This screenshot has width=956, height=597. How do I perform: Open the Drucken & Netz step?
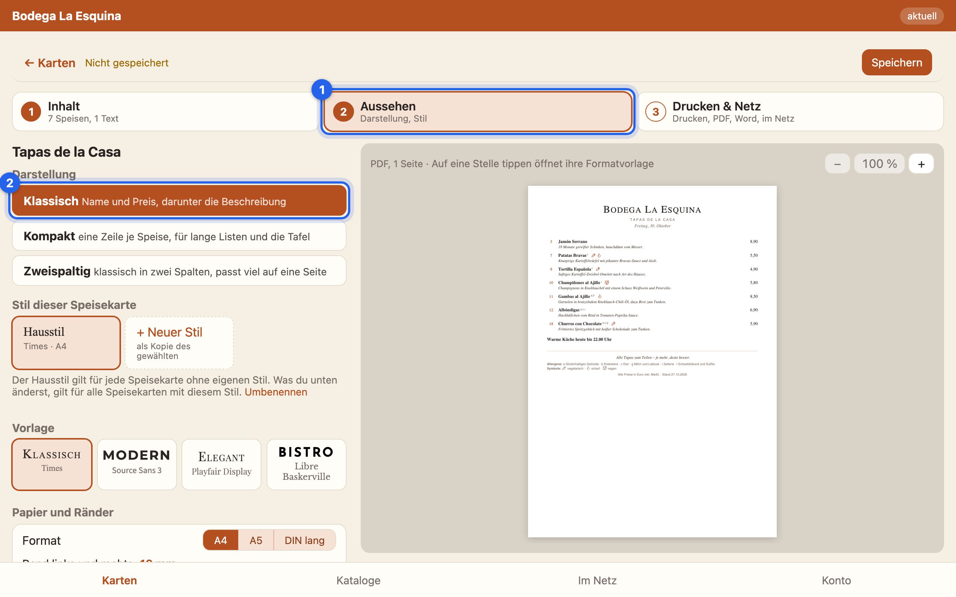(790, 112)
